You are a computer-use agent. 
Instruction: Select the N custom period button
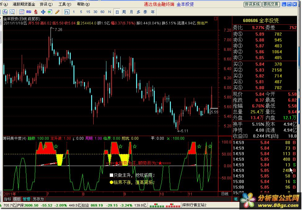pyautogui.click(x=109, y=12)
